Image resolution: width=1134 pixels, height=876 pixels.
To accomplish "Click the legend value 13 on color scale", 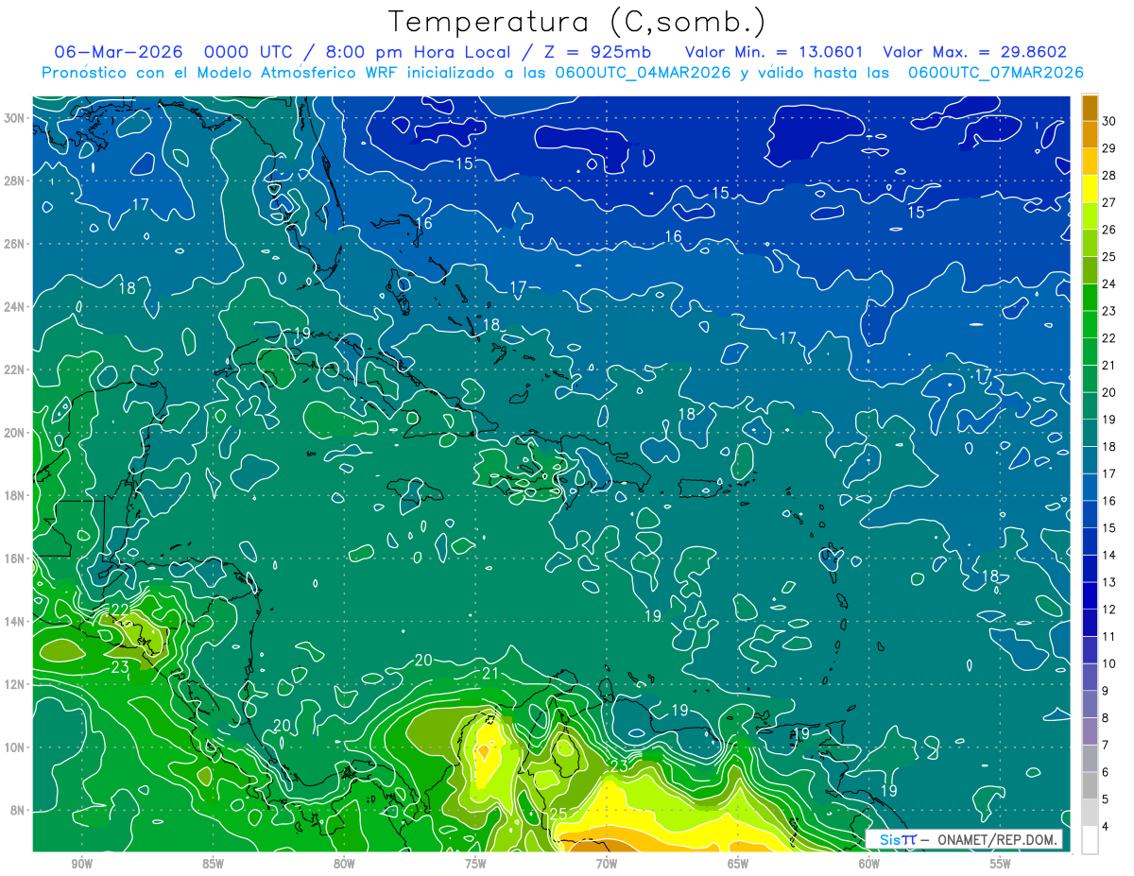I will pyautogui.click(x=1109, y=582).
